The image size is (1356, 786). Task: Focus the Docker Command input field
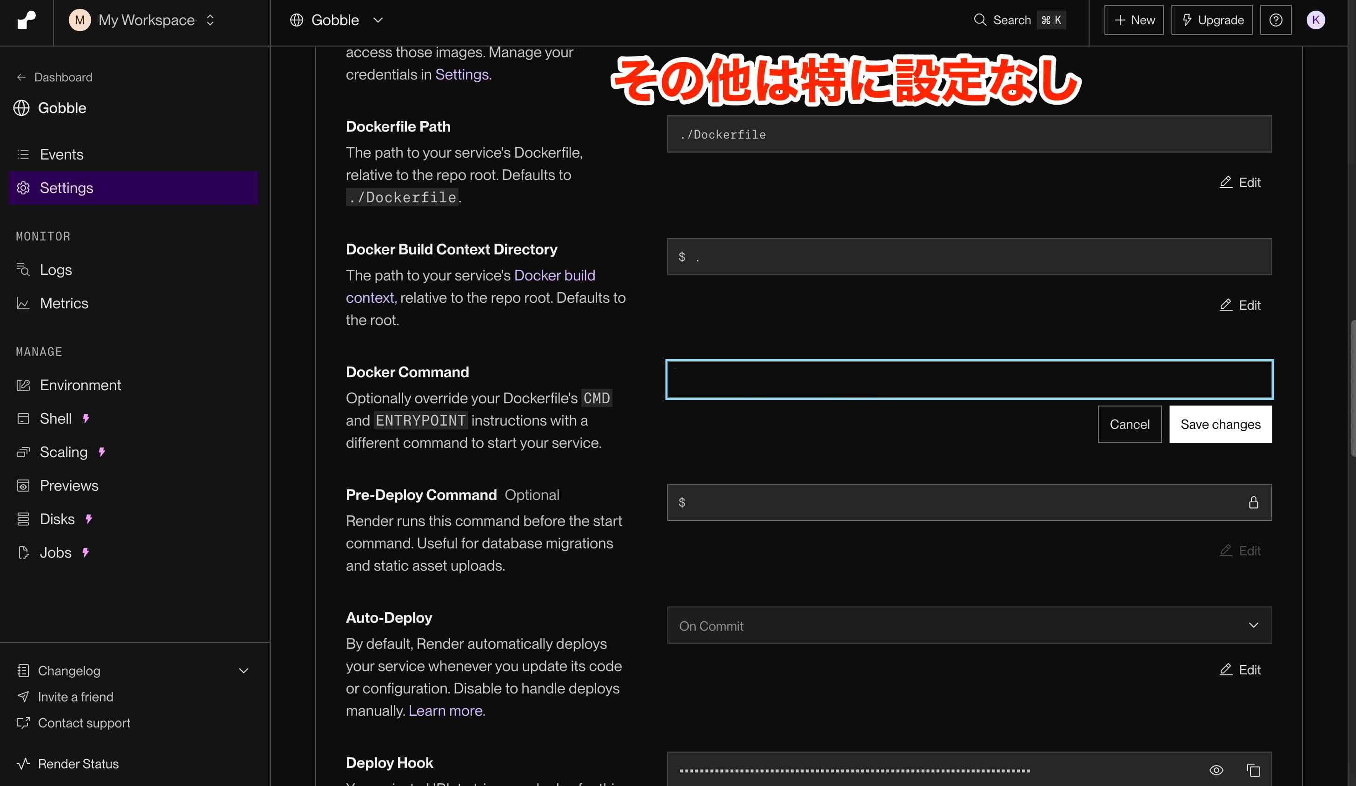coord(969,380)
